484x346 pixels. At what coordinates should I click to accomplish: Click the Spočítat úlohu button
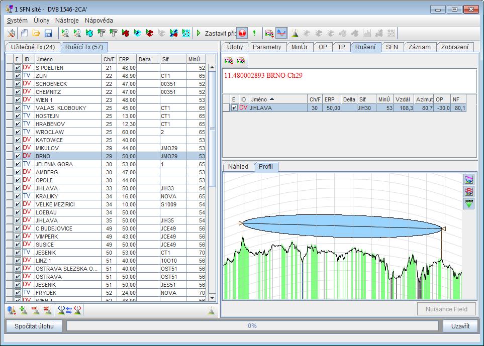click(x=34, y=326)
